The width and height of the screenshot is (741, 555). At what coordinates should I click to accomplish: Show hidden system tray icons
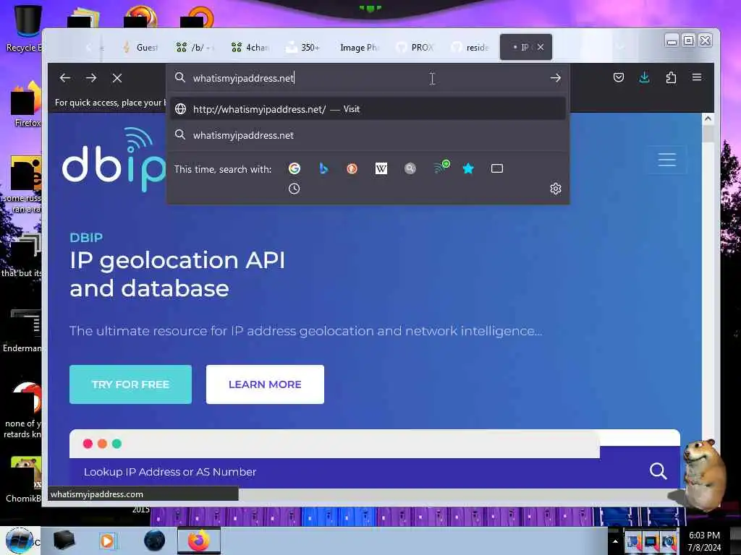(x=615, y=541)
